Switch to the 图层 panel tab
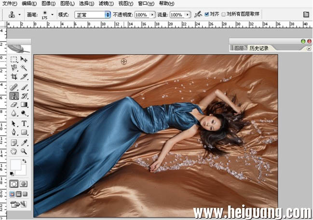The image size is (313, 220). [239, 48]
